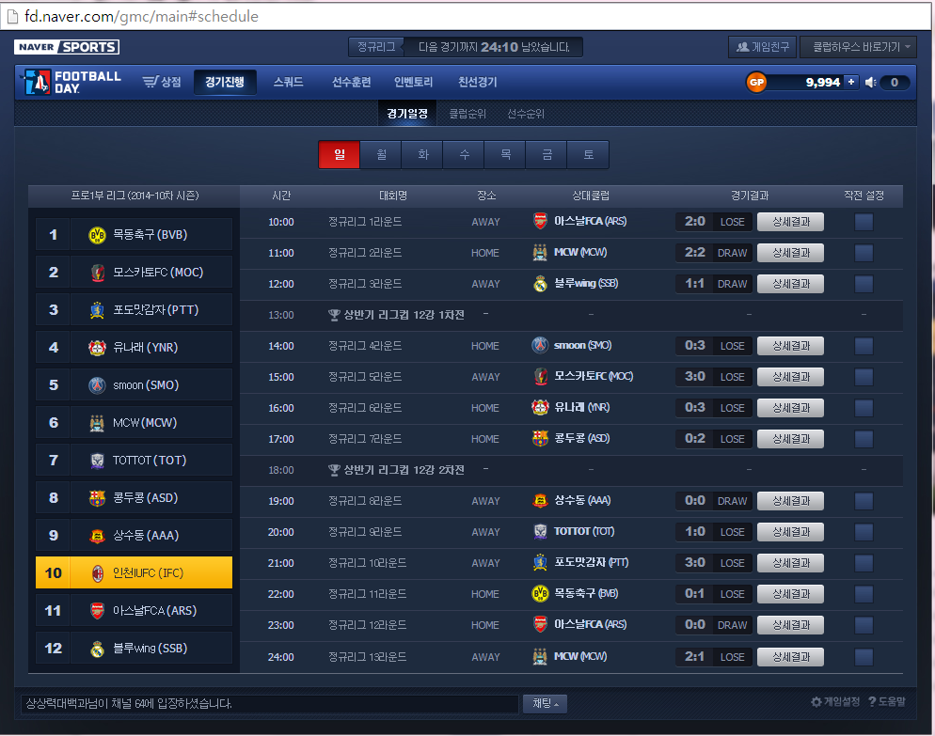The height and width of the screenshot is (736, 935).
Task: Toggle tactics checkbox for 14:00 match
Action: 864,346
